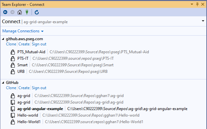Close the Team Explorer panel
This screenshot has width=207, height=129.
pos(203,4)
